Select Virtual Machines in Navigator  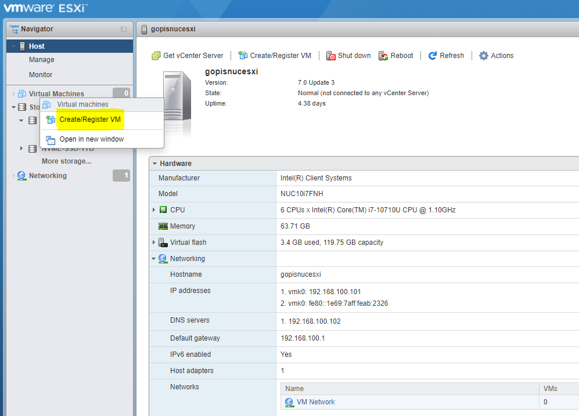coord(56,93)
